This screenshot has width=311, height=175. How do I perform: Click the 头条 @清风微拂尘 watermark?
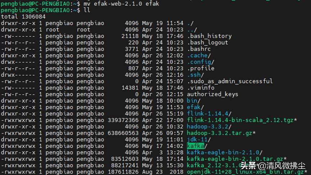pos(273,166)
